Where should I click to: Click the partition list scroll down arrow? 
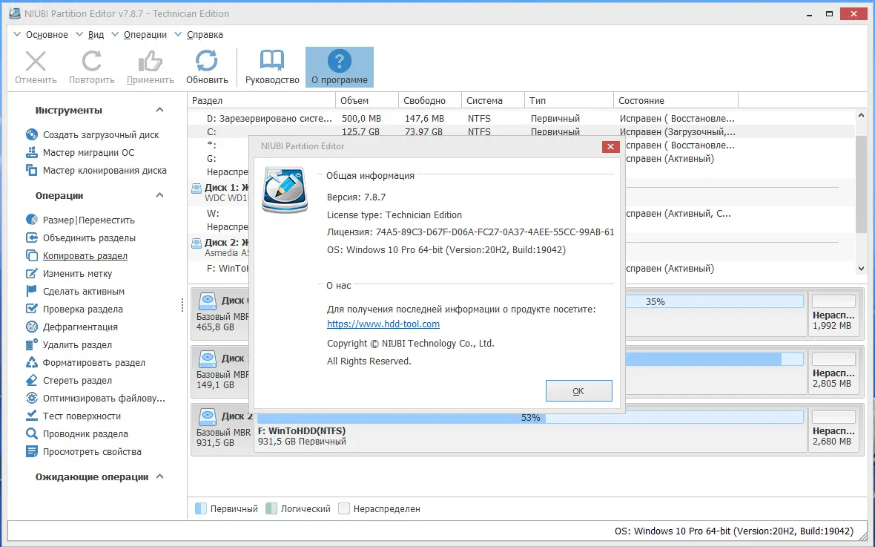[x=861, y=269]
